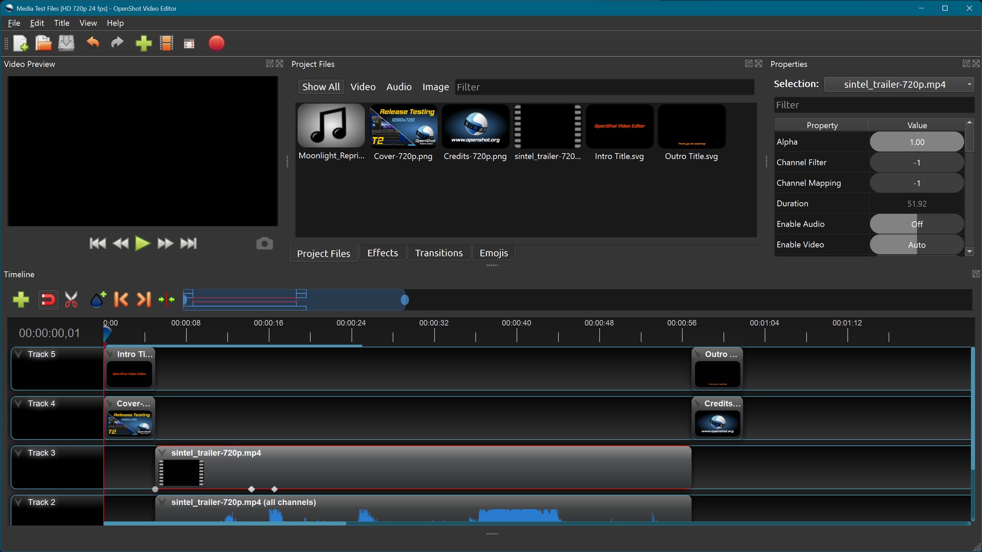The image size is (982, 552).
Task: Adjust the Alpha 1.00 value slider
Action: click(x=917, y=142)
